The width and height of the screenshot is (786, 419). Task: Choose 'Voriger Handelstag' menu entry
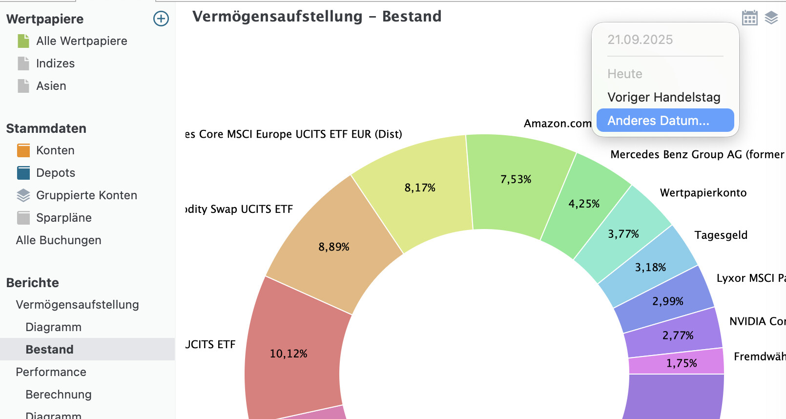pyautogui.click(x=663, y=97)
